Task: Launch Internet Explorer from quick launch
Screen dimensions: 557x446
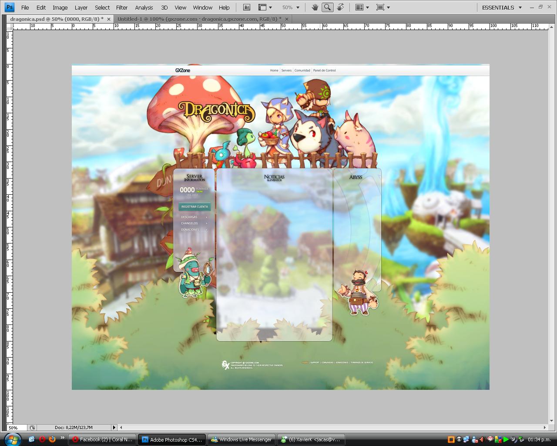Action: pos(31,439)
